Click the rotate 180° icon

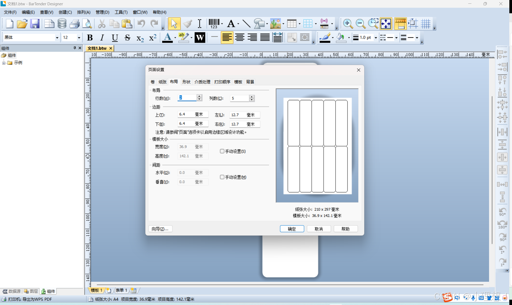click(x=502, y=224)
